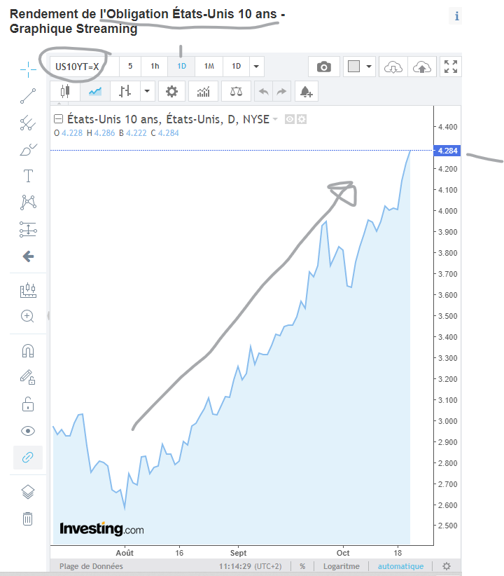The width and height of the screenshot is (504, 576).
Task: Select the pitchfork drawing tool
Action: (x=28, y=123)
